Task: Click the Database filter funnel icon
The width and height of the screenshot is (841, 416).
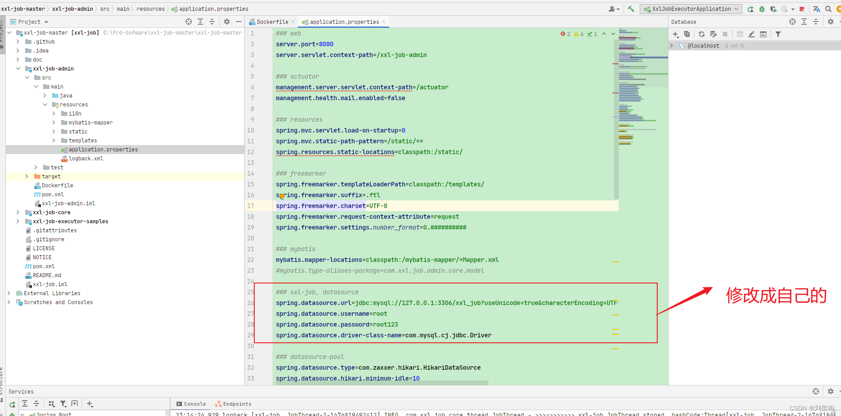Action: (x=778, y=34)
